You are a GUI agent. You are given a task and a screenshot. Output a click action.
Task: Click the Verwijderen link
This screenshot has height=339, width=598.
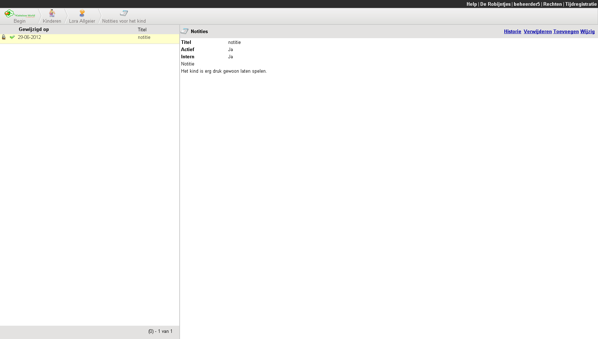click(538, 31)
